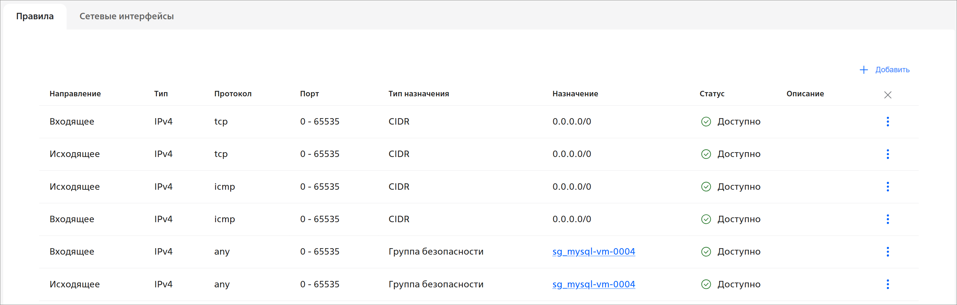Screen dimensions: 957x305
Task: Select the 0.0.0.0/0 destination in incoming icmp row
Action: click(571, 219)
